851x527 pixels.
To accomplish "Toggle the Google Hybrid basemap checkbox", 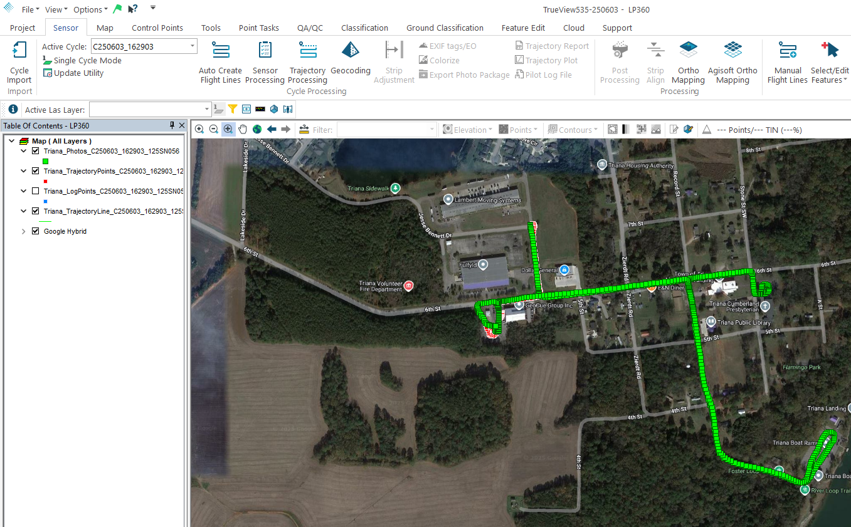I will tap(35, 231).
